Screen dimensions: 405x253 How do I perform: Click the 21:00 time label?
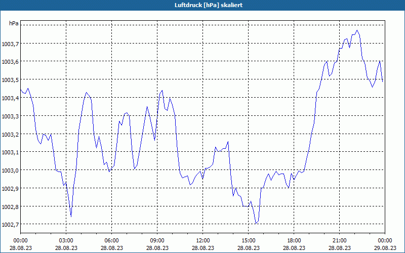click(339, 241)
